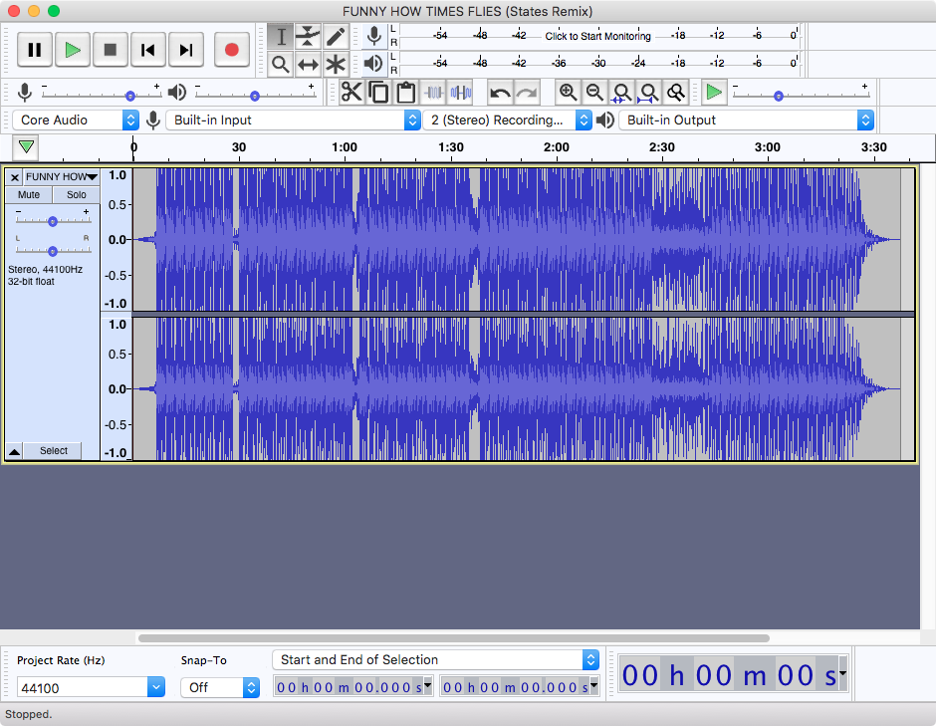Select the Draw pencil tool
The height and width of the screenshot is (726, 936).
point(337,37)
